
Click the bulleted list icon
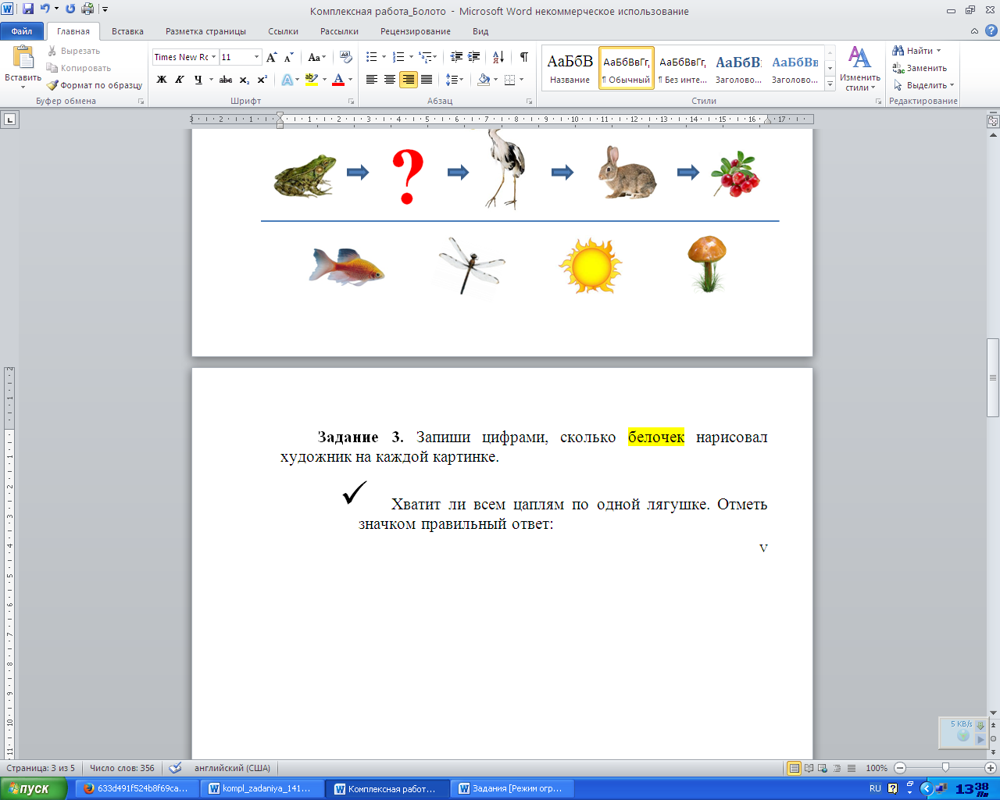[372, 57]
